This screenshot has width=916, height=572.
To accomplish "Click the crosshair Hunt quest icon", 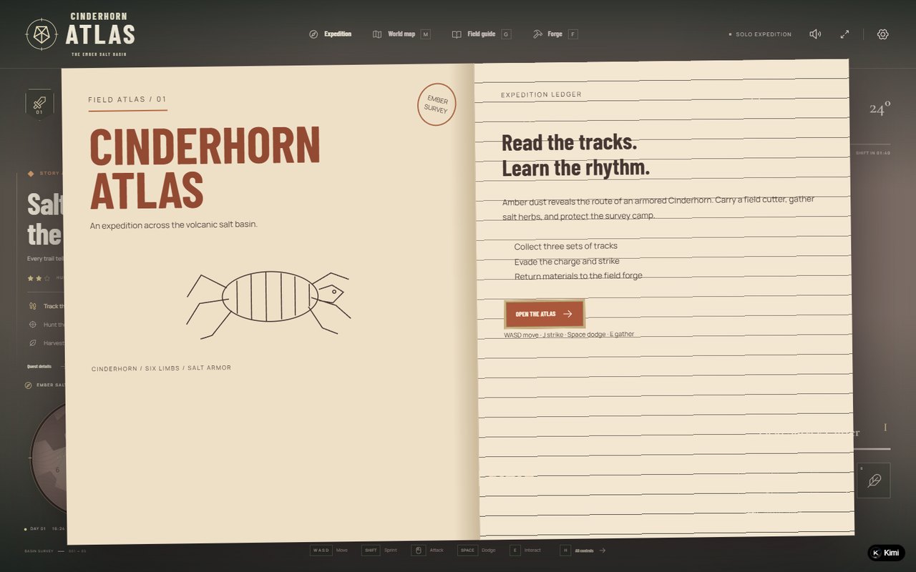I will (32, 325).
